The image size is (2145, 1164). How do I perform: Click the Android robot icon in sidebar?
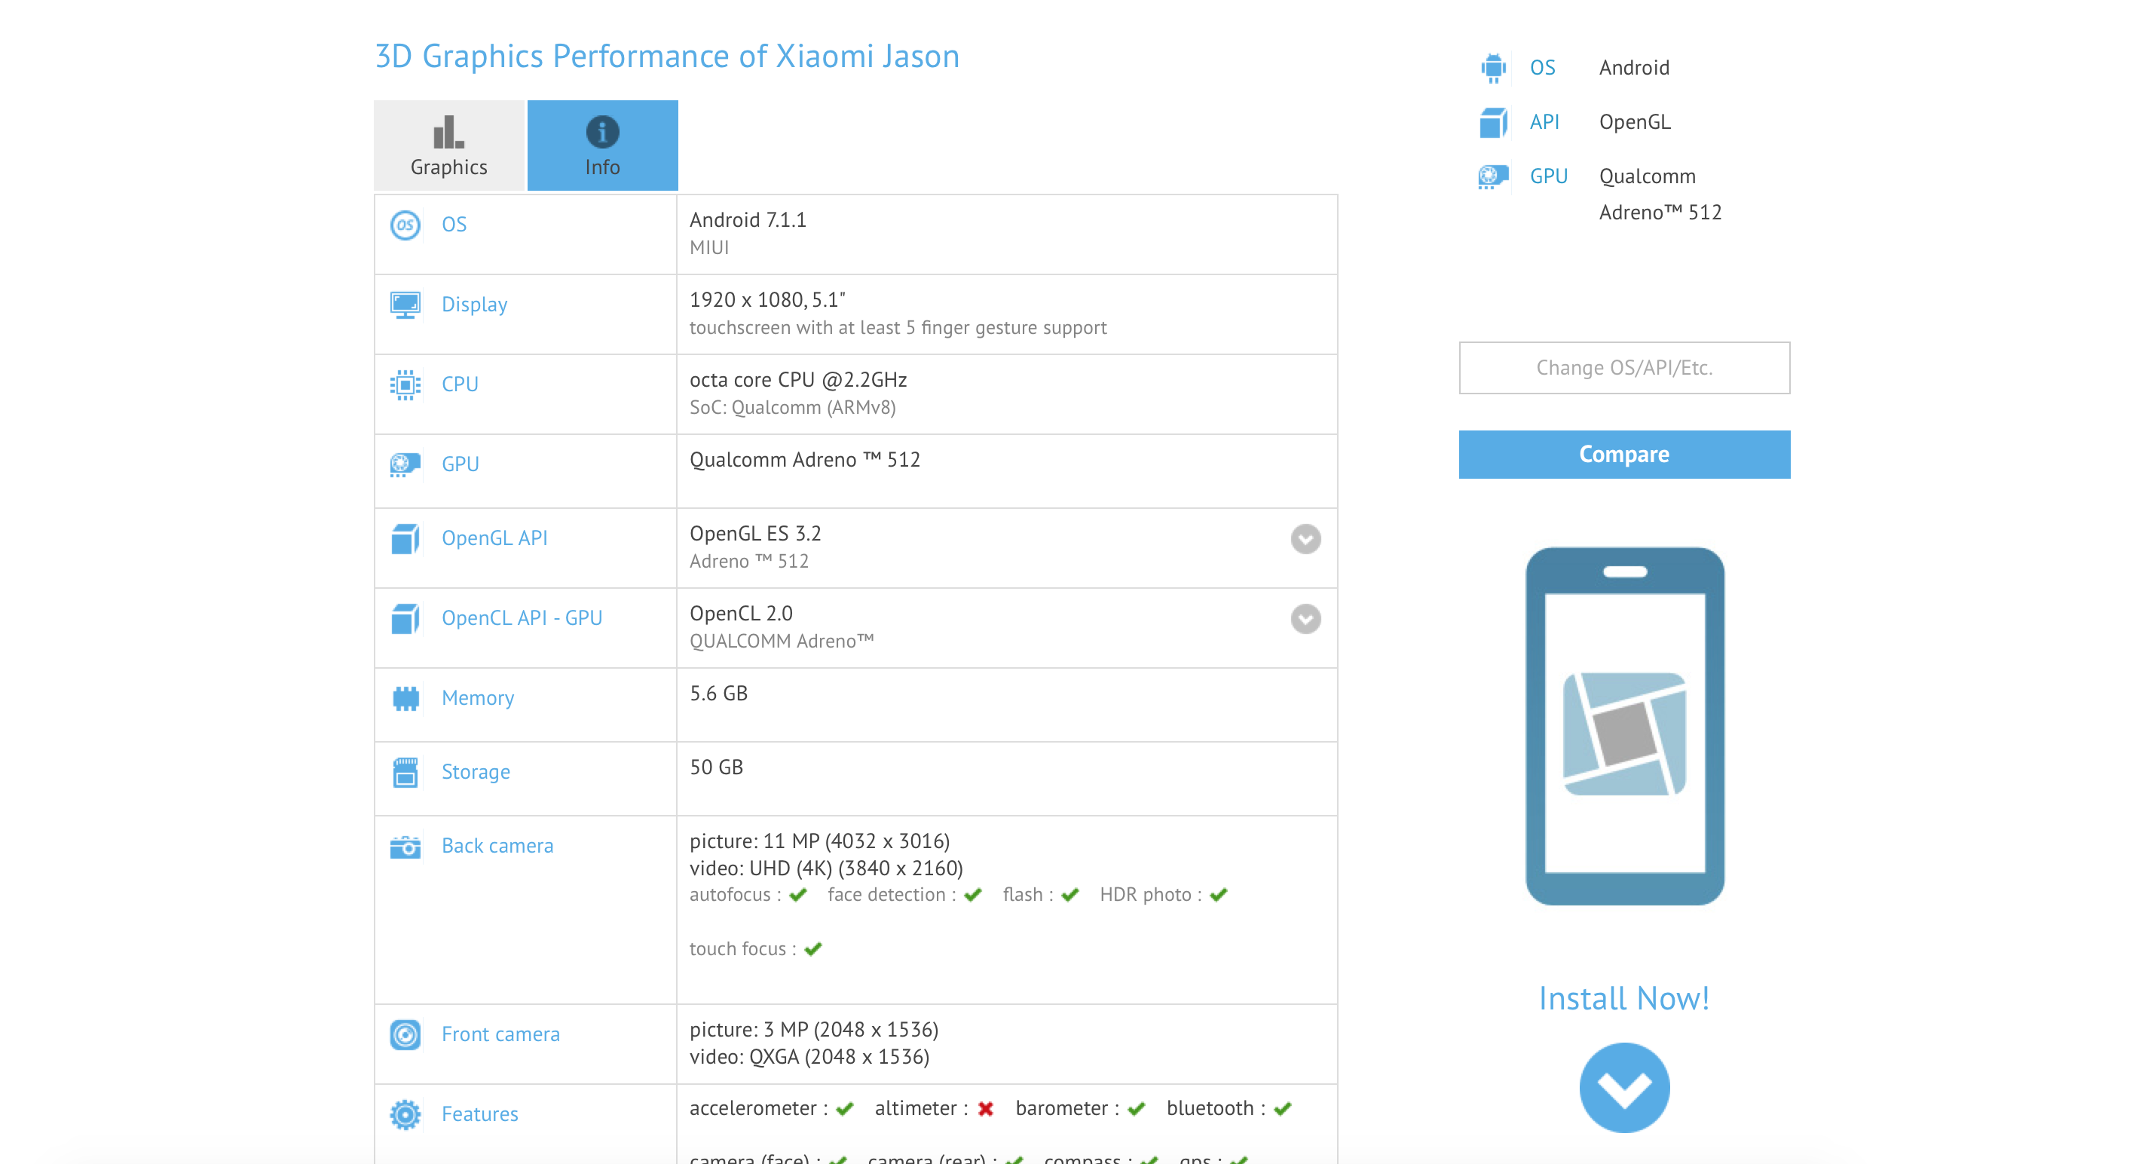tap(1493, 69)
